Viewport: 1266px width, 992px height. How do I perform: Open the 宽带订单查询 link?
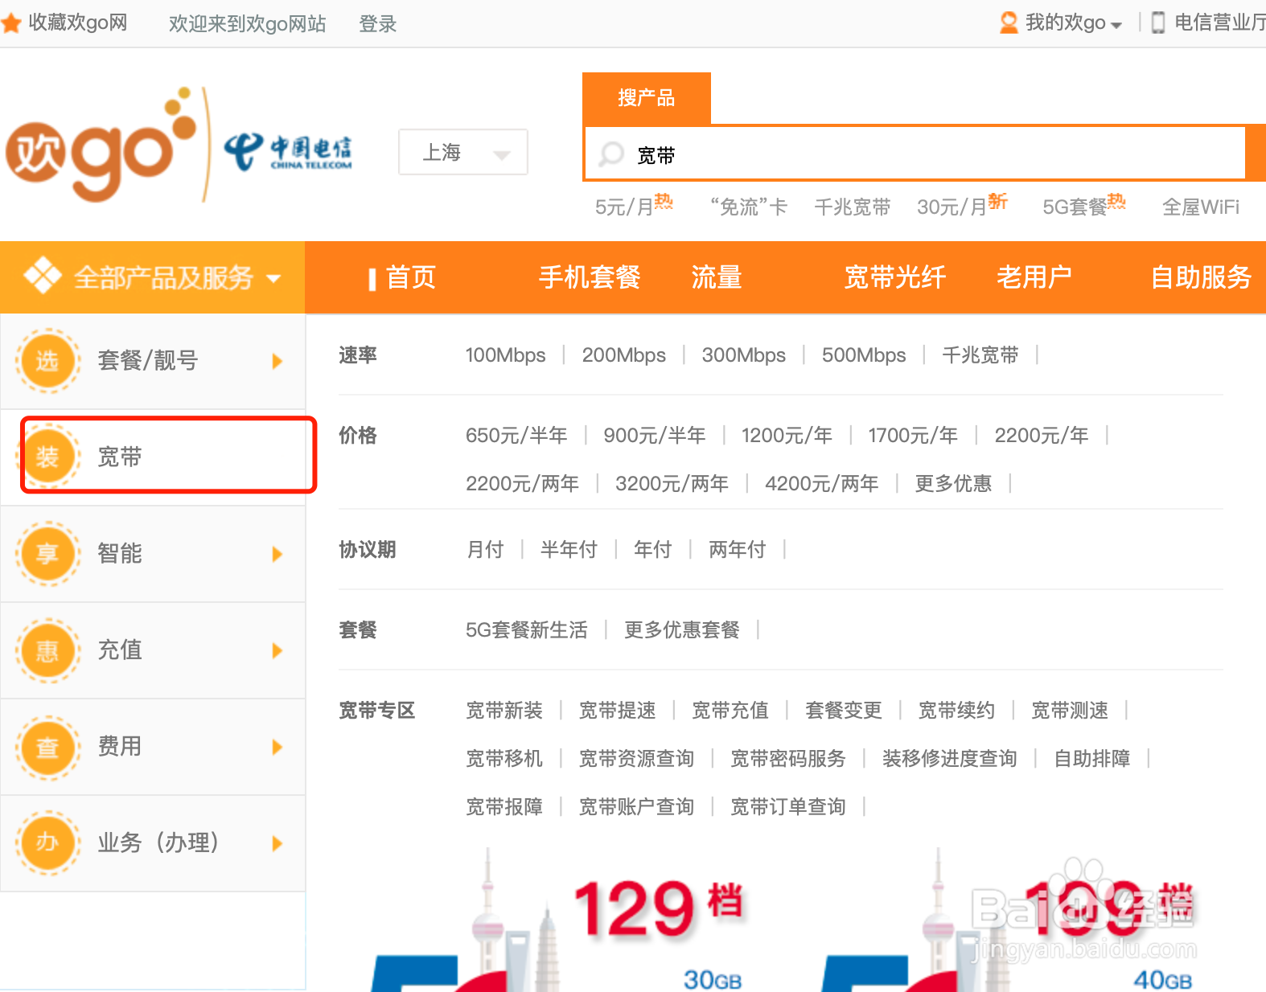788,806
